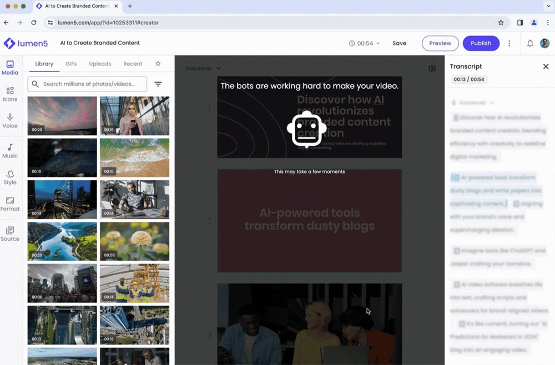Open the Format panel
555x365 pixels.
(10, 204)
